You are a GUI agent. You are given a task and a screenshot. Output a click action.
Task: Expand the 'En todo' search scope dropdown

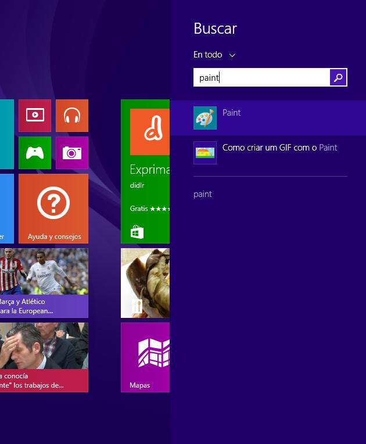pyautogui.click(x=214, y=55)
